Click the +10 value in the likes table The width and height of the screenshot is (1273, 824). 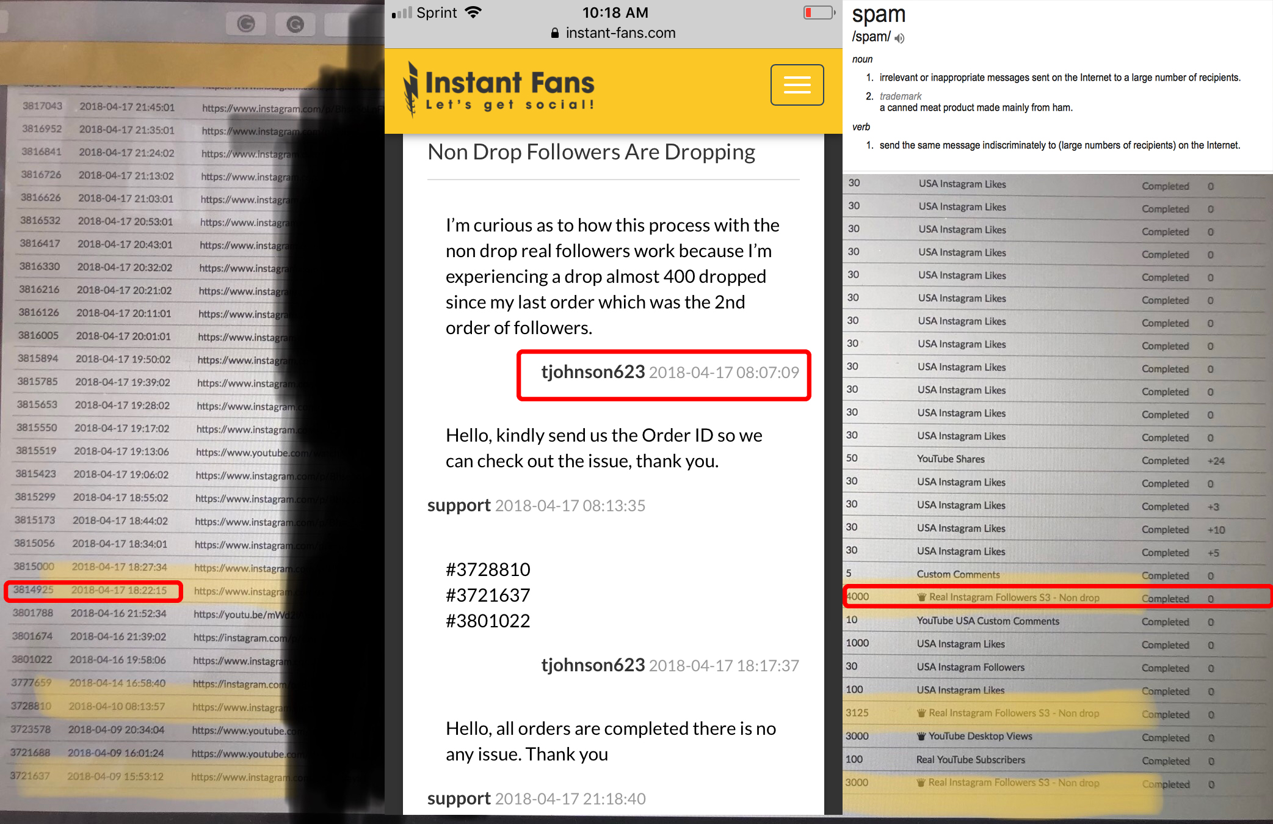[1216, 530]
